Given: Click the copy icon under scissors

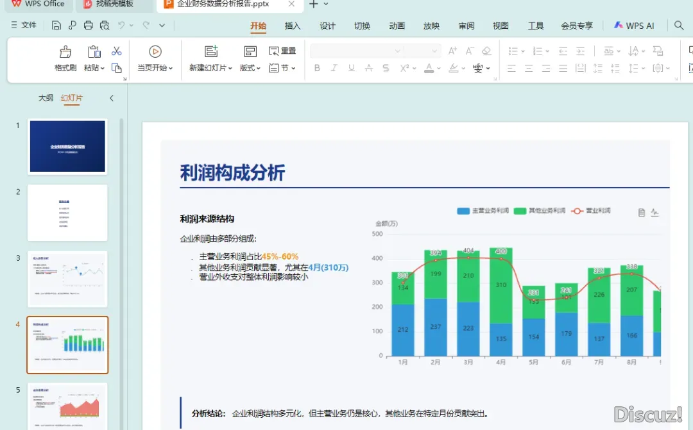Looking at the screenshot, I should click(116, 68).
